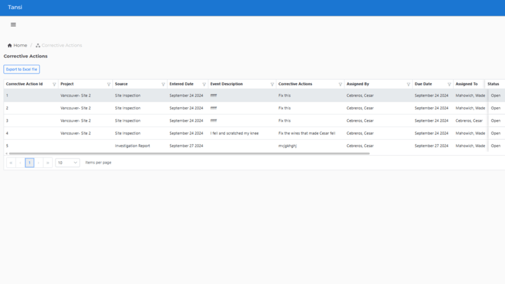Image resolution: width=505 pixels, height=284 pixels.
Task: Go to the last page of results
Action: coord(48,162)
